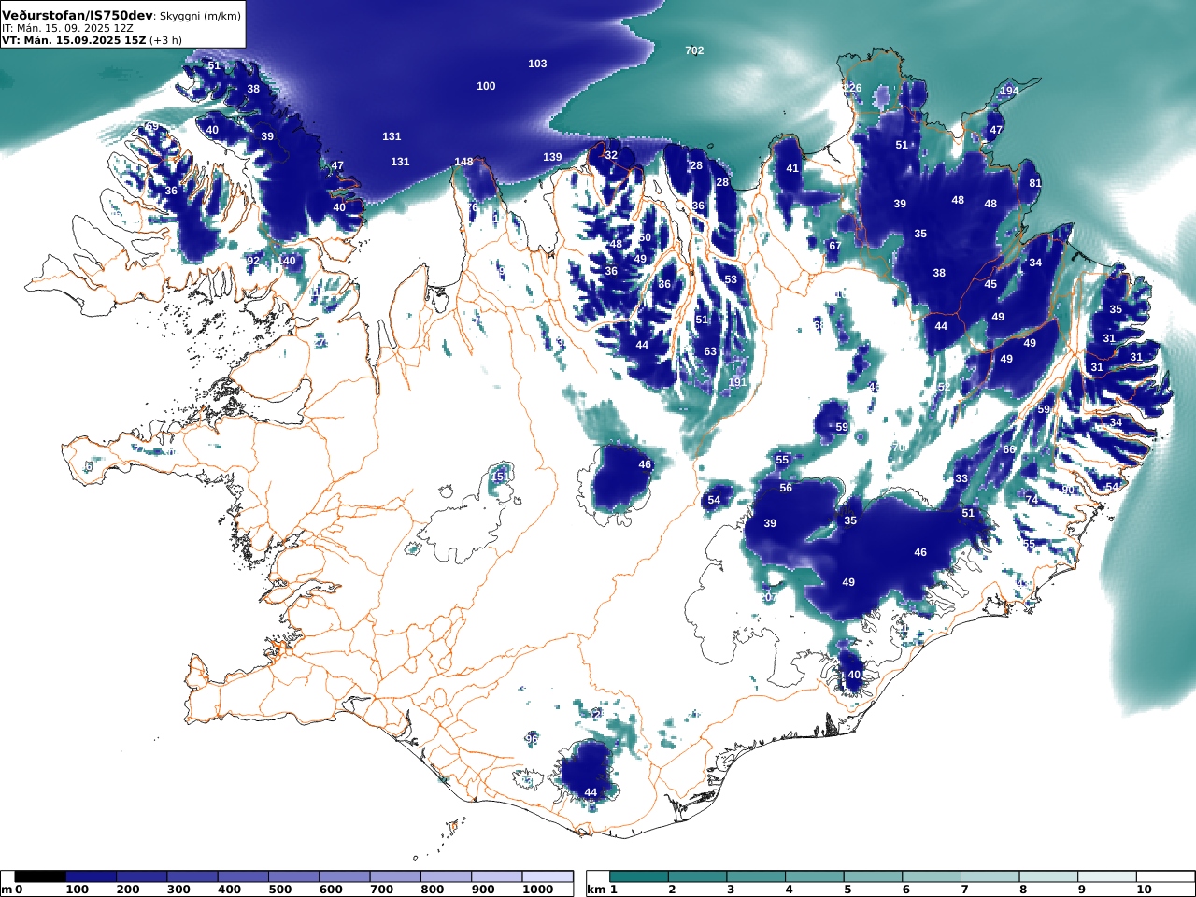The width and height of the screenshot is (1196, 897).
Task: Click the 900–1000 m pale lavender legend swatch
Action: [x=496, y=876]
